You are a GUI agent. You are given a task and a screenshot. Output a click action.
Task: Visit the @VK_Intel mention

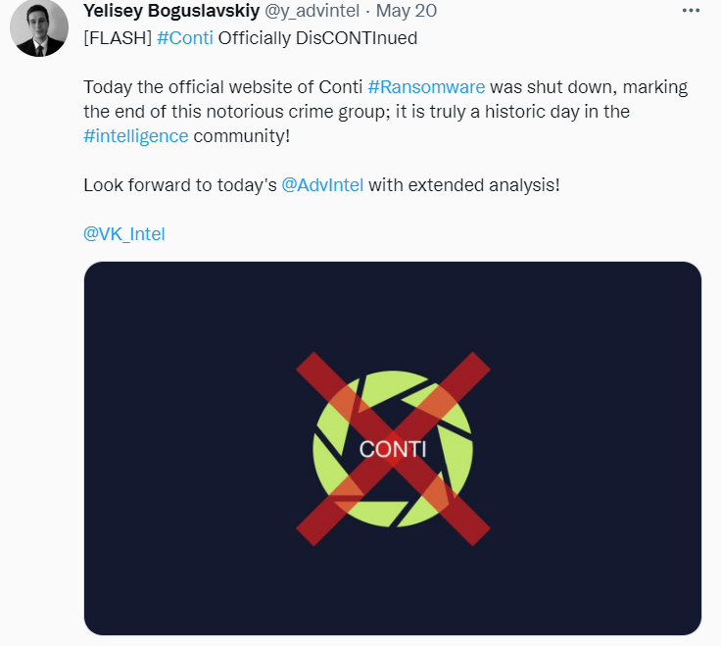point(124,233)
